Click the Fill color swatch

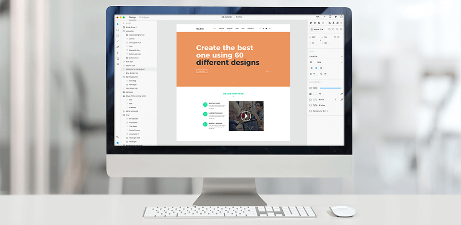[x=315, y=94]
